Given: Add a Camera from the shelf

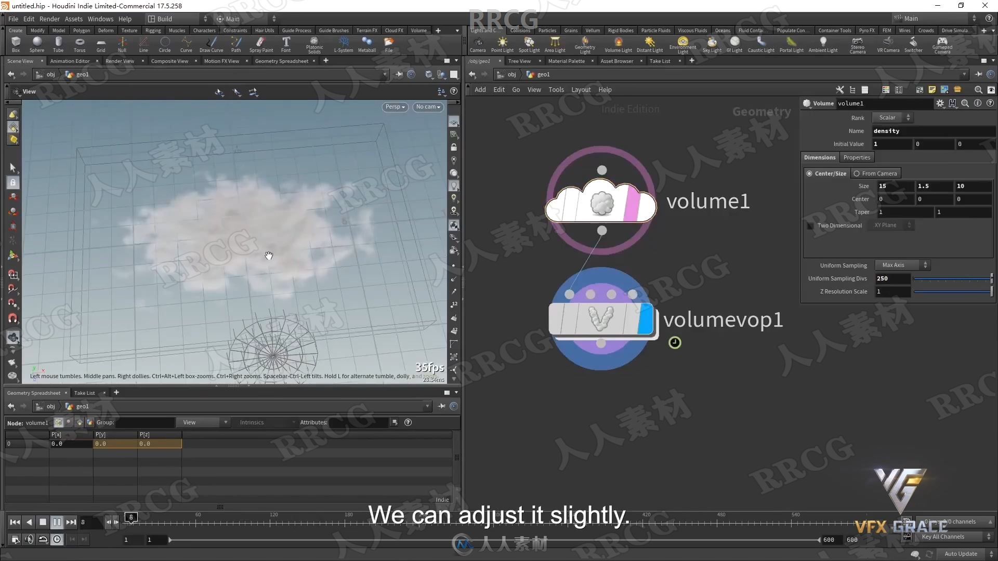Looking at the screenshot, I should (478, 44).
